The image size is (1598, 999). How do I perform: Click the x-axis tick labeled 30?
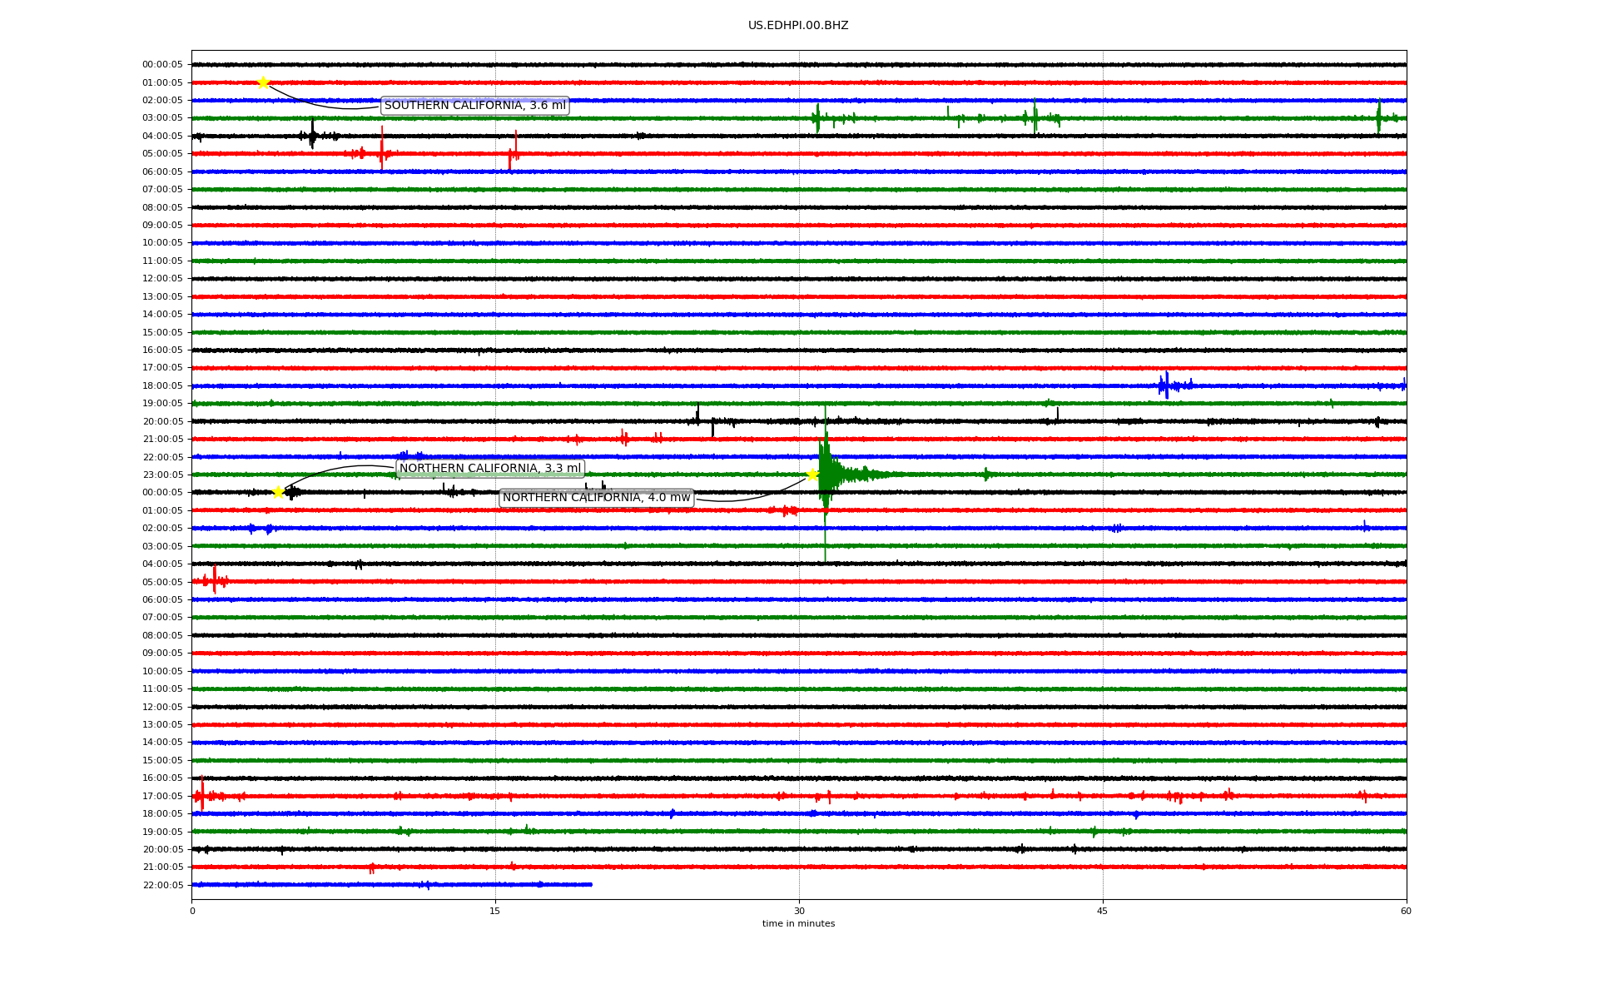(799, 911)
